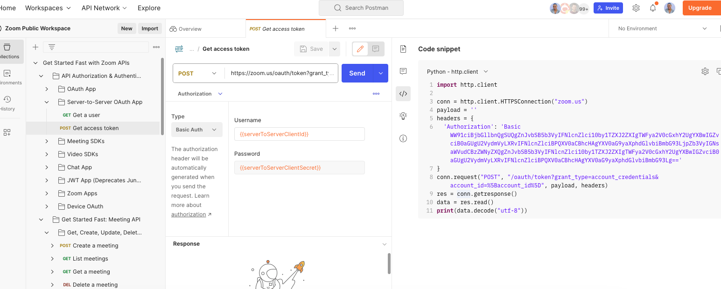Viewport: 721px width, 289px height.
Task: Open the POST method dropdown
Action: [198, 73]
